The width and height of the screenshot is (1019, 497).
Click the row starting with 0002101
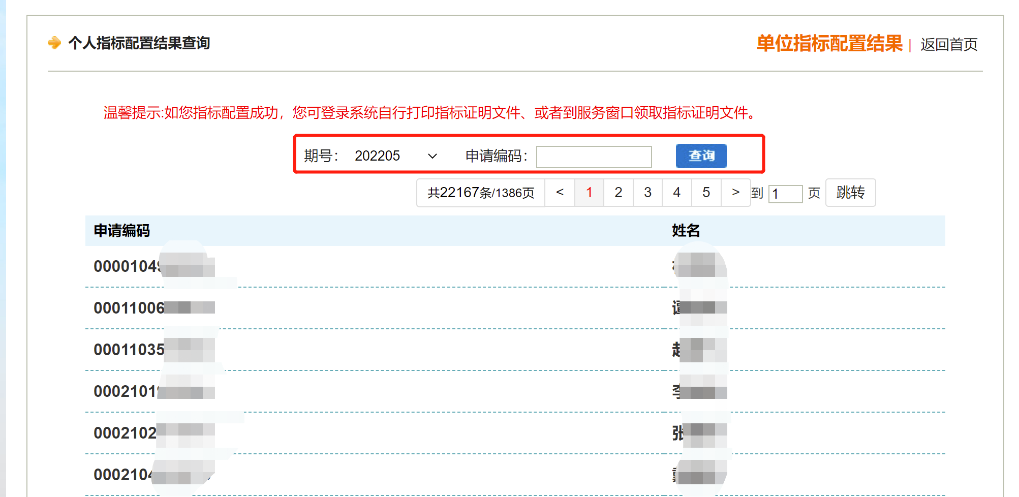(515, 391)
